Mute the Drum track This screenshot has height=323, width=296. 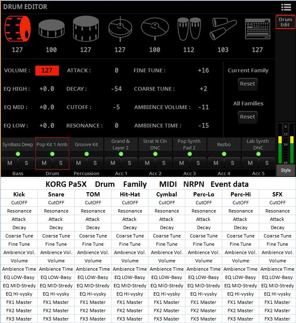[44, 163]
